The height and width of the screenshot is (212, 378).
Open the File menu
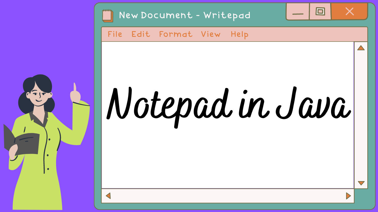point(115,34)
